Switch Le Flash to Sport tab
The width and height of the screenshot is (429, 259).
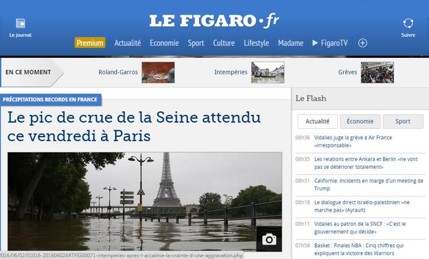point(403,121)
